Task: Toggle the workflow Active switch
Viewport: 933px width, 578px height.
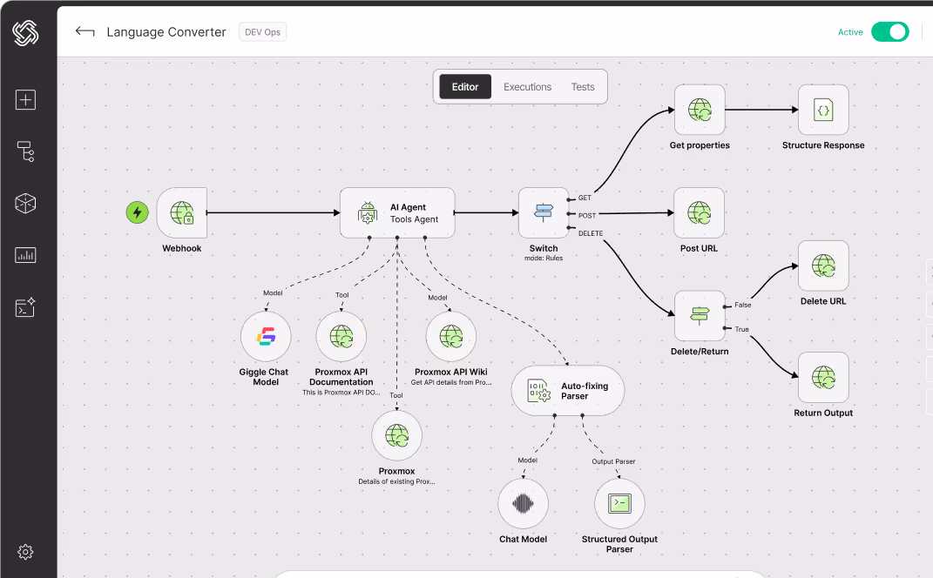Action: (x=889, y=31)
